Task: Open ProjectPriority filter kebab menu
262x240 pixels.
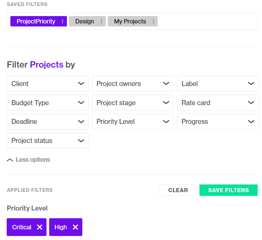Action: coord(63,21)
